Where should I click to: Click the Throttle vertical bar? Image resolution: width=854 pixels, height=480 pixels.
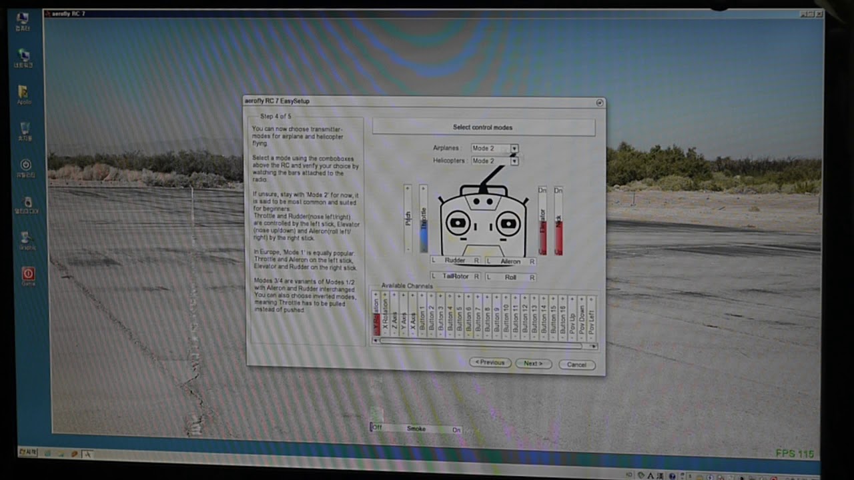(x=423, y=219)
